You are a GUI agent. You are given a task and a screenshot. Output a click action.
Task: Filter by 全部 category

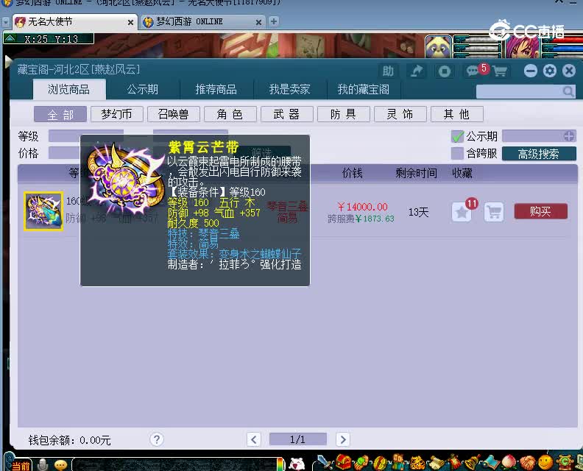tap(60, 114)
